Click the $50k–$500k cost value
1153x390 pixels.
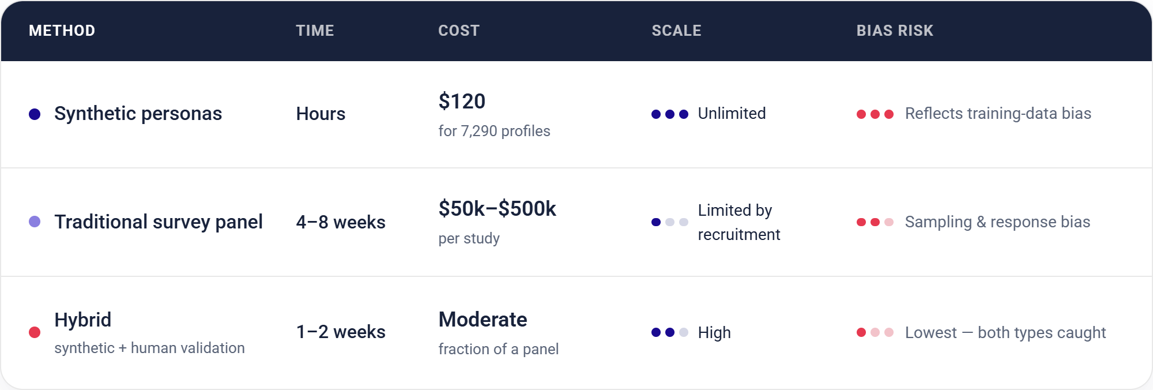coord(497,209)
